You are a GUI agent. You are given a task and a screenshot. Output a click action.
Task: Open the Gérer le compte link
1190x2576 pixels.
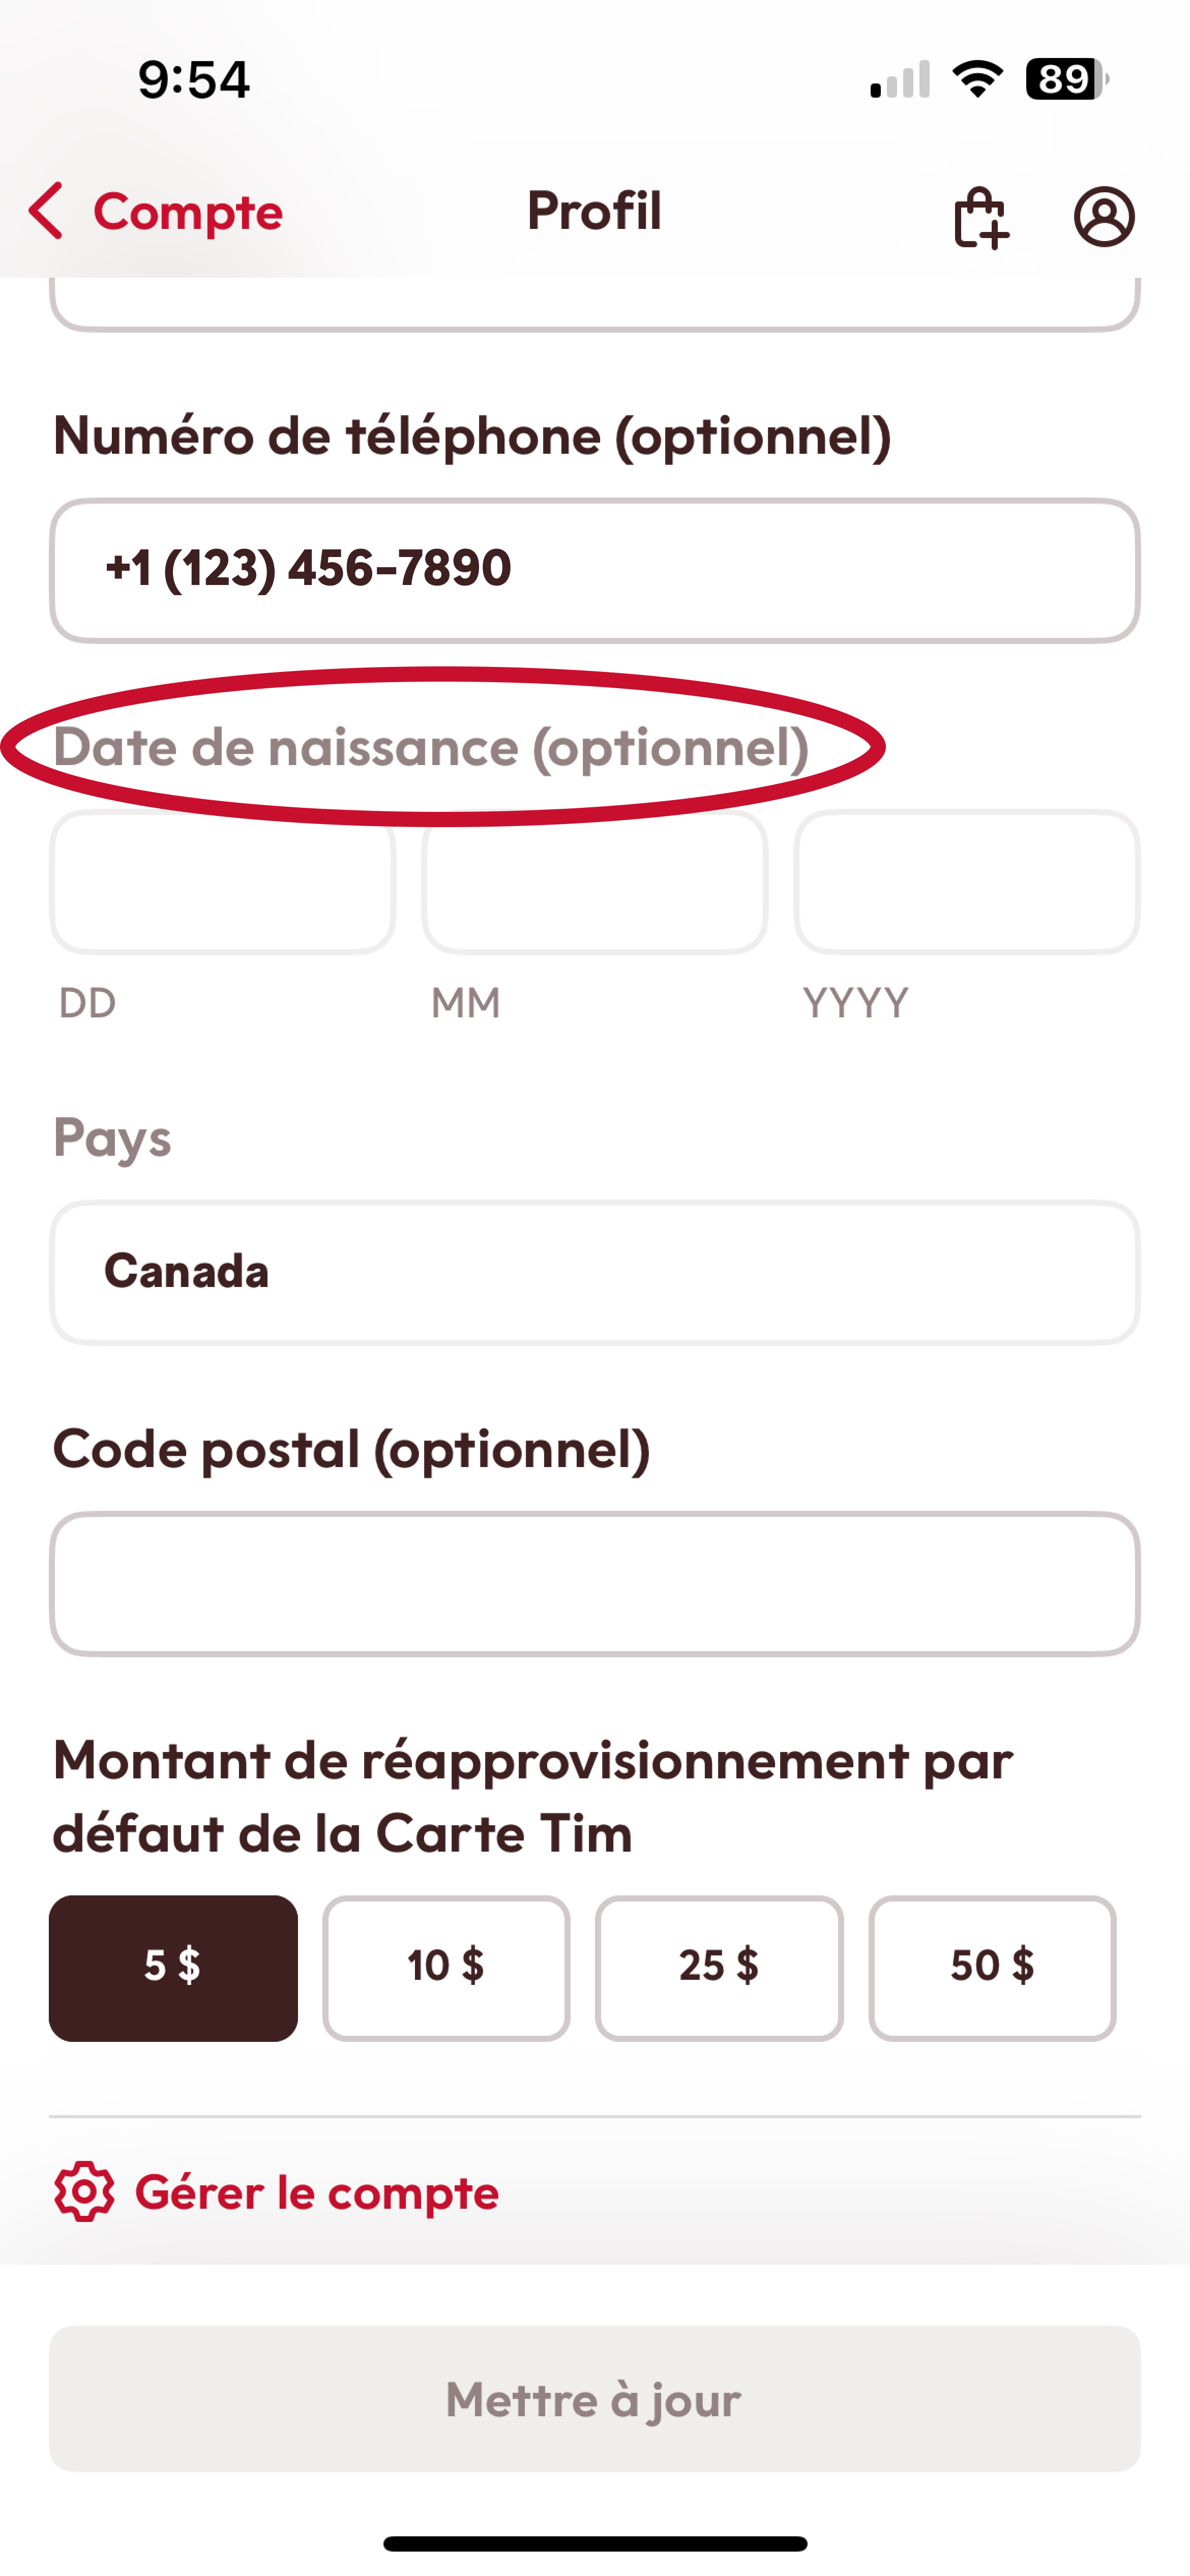tap(316, 2192)
